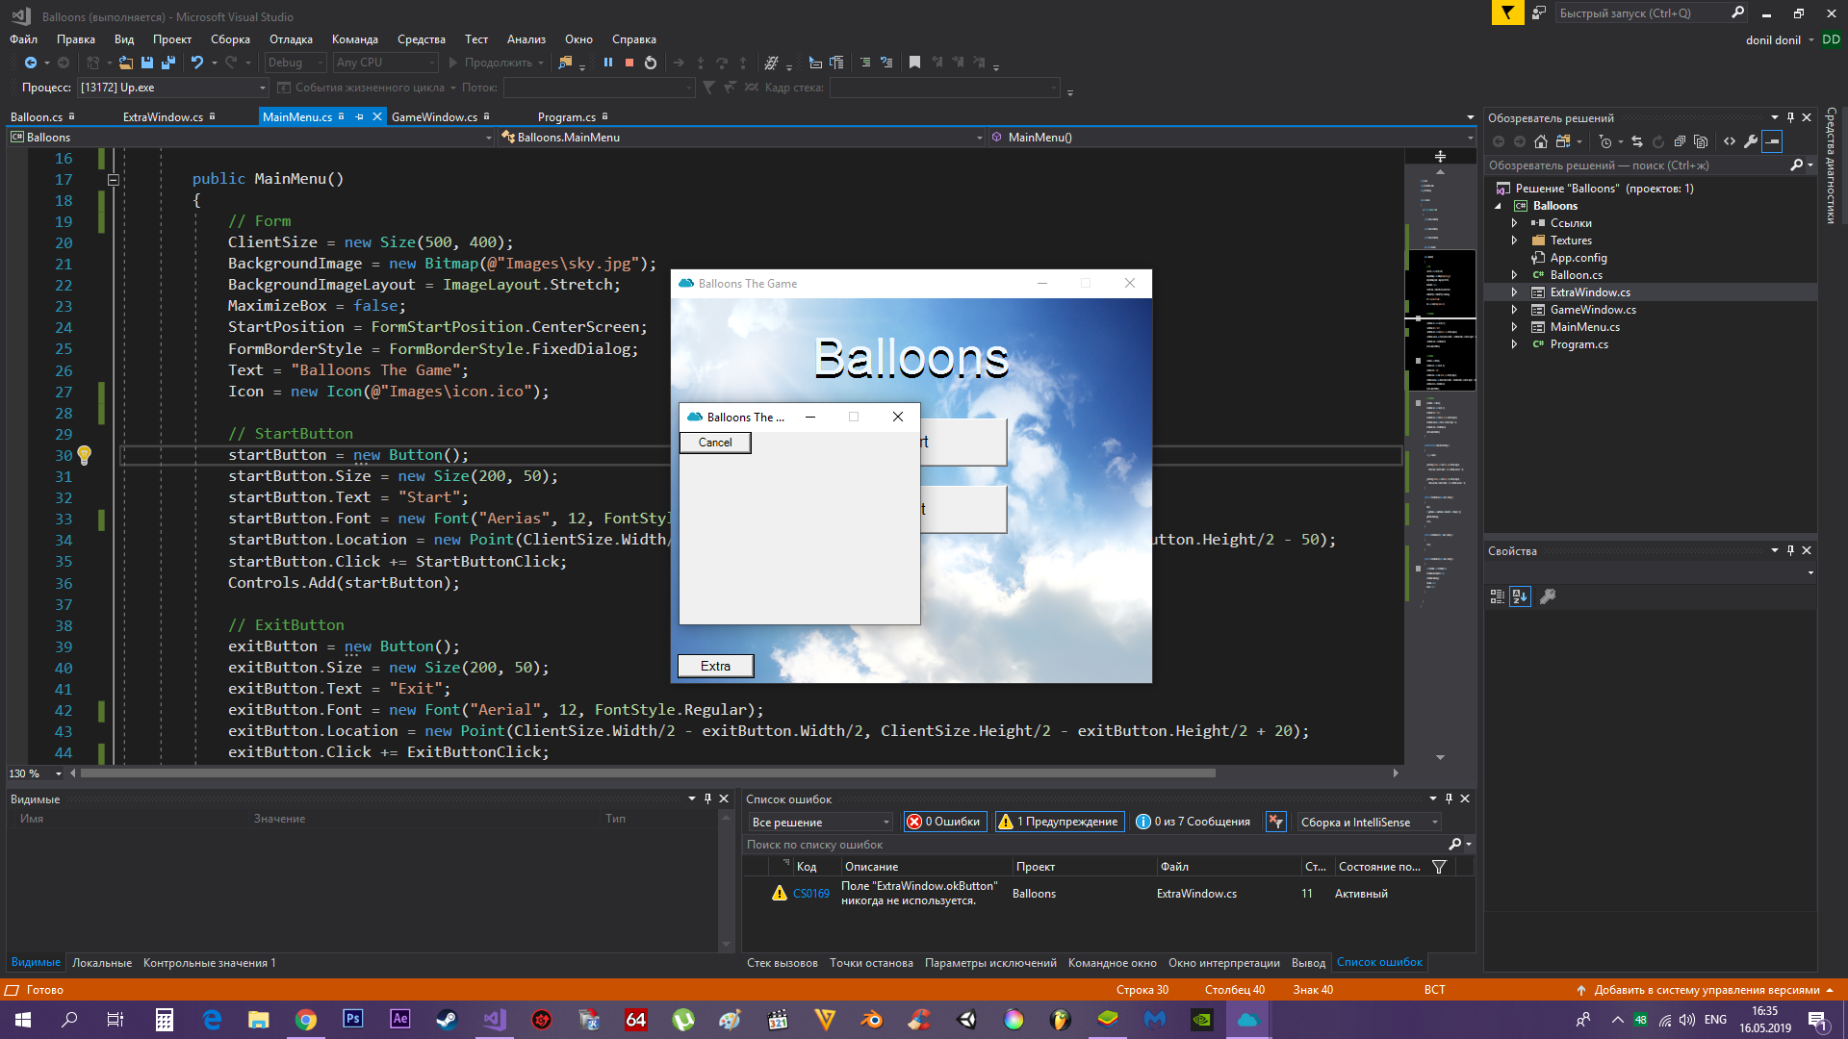Viewport: 1848px width, 1039px height.
Task: Toggle Preview Selected Items in Solution Explorer
Action: pyautogui.click(x=1772, y=141)
